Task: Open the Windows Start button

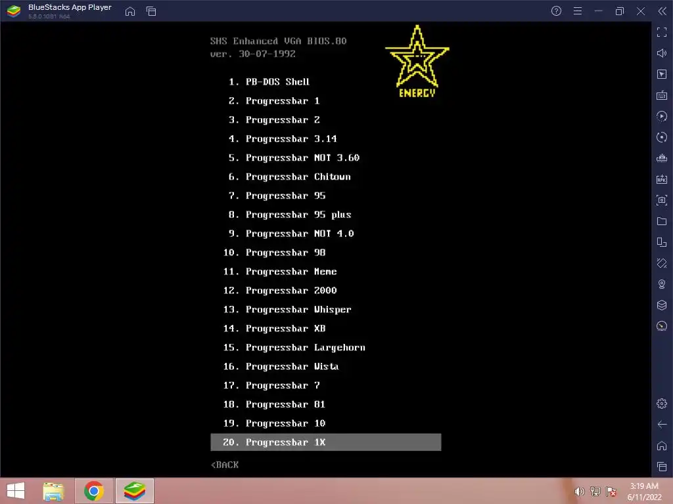Action: coord(16,491)
